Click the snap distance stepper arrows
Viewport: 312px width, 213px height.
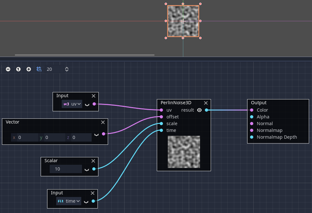(x=66, y=69)
